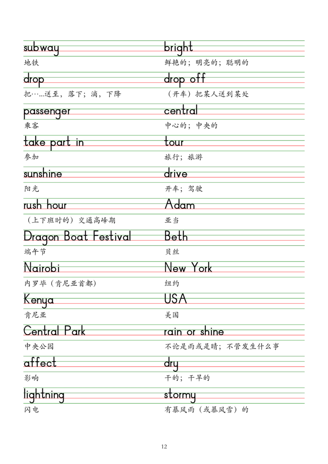
Task: Click the word "drop" in left column
Action: 33,79
